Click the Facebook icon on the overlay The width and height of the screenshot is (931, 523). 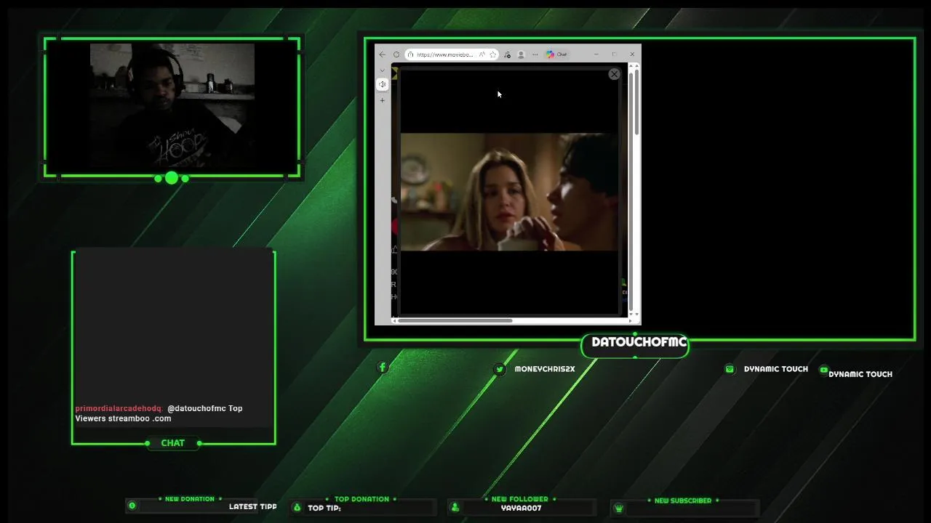pyautogui.click(x=383, y=368)
